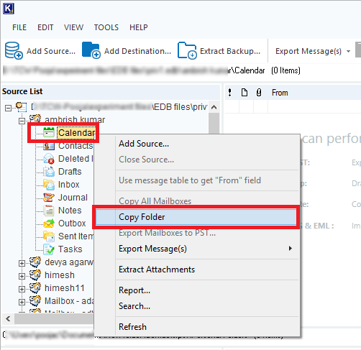Click the From column header
Screen dimensions: 361x350
(x=280, y=93)
